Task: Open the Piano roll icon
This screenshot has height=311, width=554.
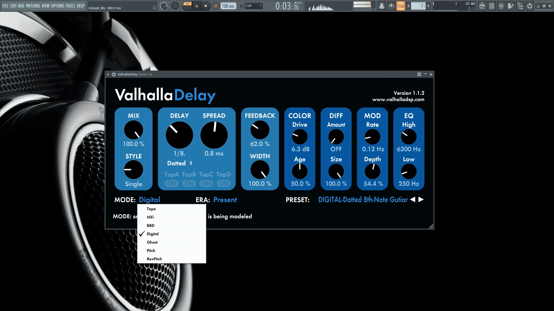Action: coord(511,6)
